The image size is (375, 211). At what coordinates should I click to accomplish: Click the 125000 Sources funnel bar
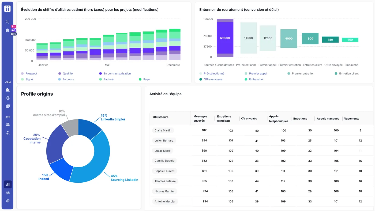pyautogui.click(x=225, y=38)
